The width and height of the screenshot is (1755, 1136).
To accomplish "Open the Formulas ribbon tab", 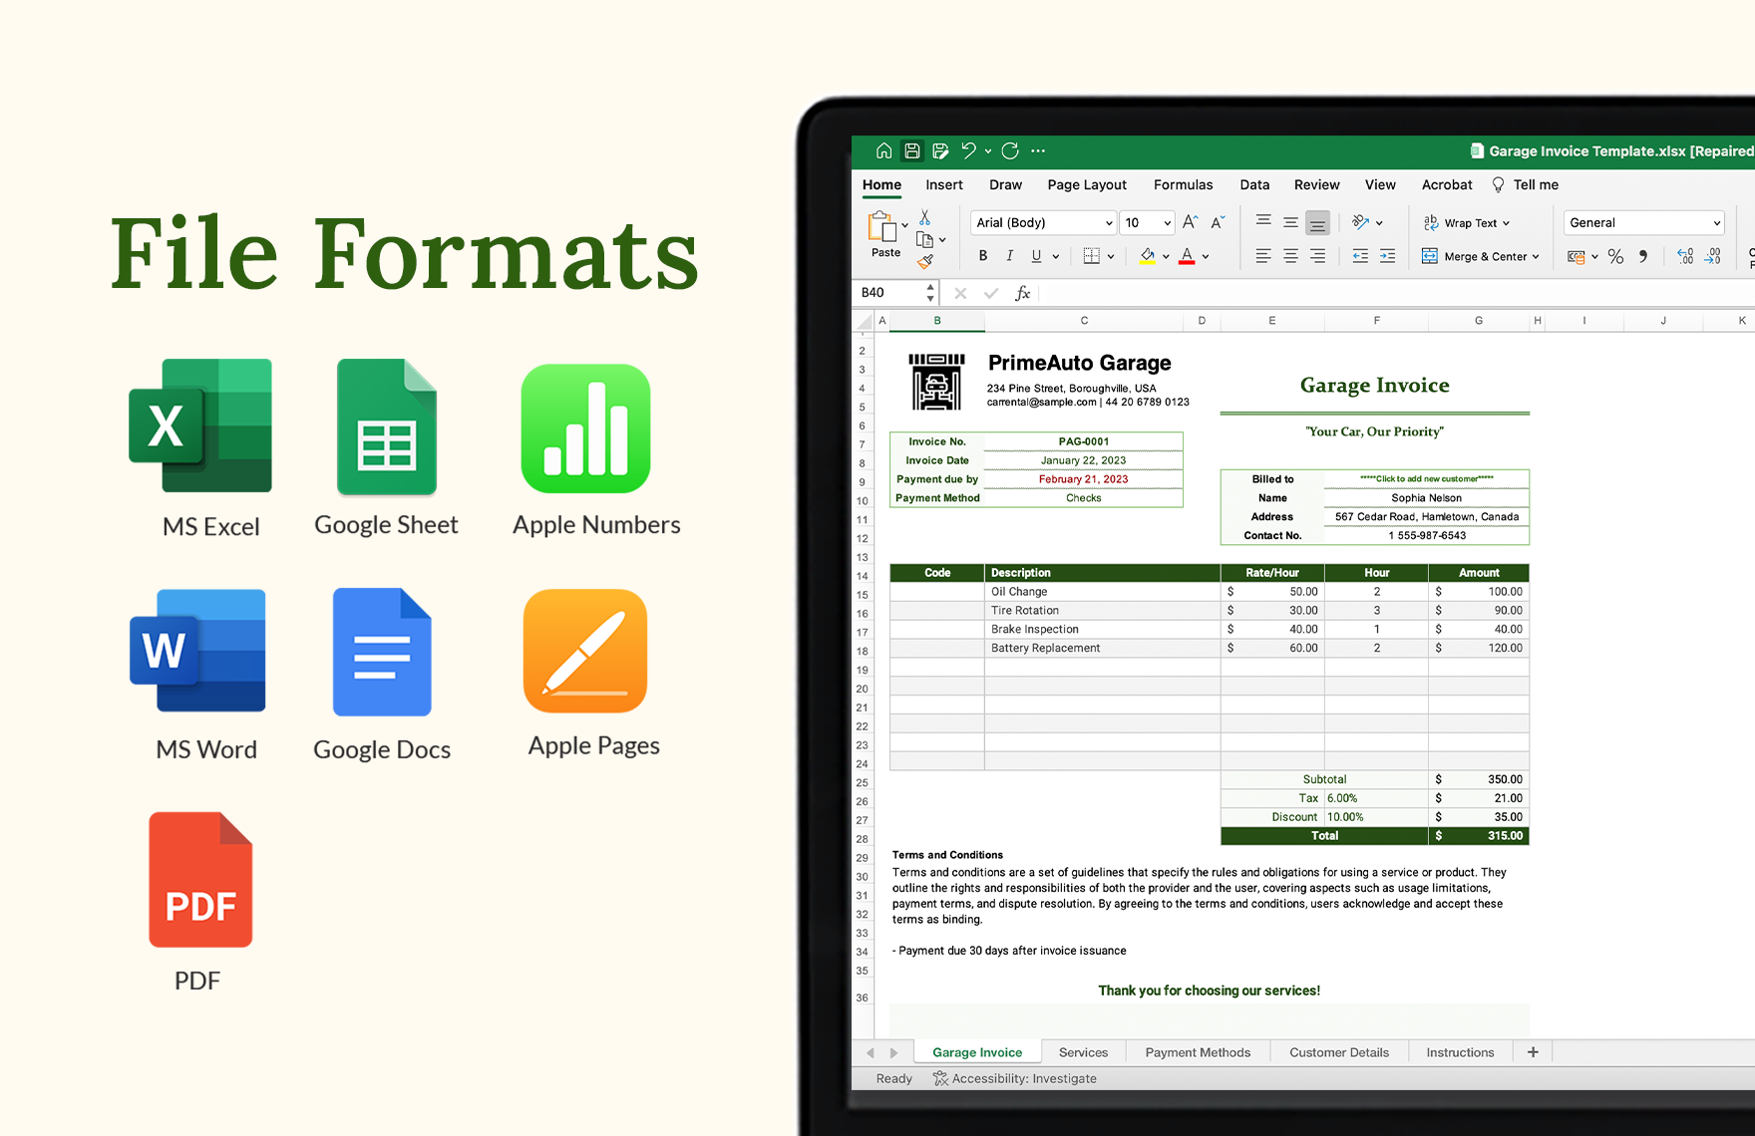I will tap(1183, 185).
